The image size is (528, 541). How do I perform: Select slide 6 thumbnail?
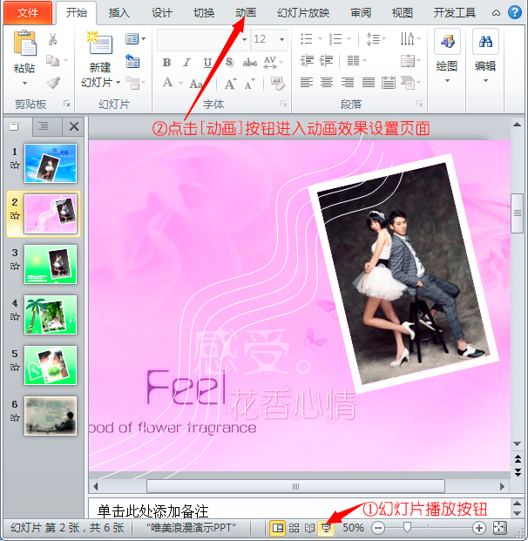pyautogui.click(x=51, y=416)
